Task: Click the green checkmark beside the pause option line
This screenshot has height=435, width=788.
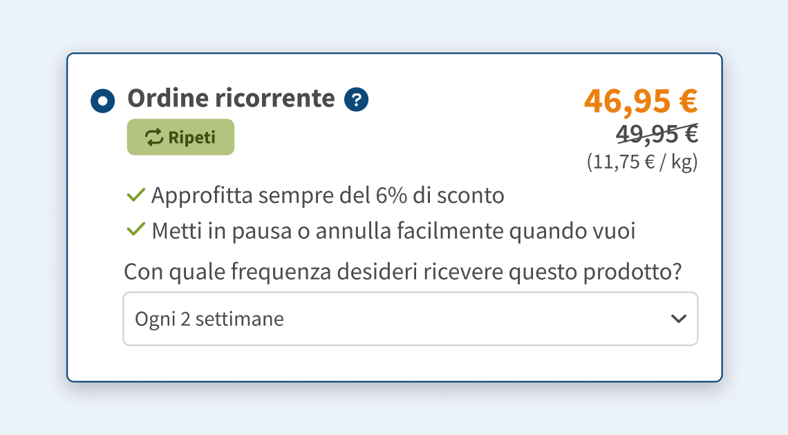Action: coord(135,231)
